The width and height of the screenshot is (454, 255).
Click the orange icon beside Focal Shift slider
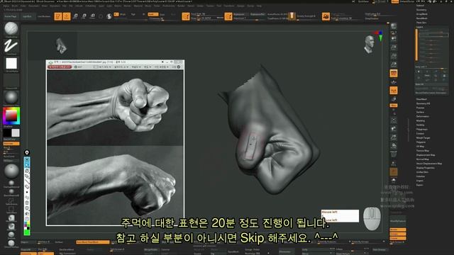tap(186, 16)
